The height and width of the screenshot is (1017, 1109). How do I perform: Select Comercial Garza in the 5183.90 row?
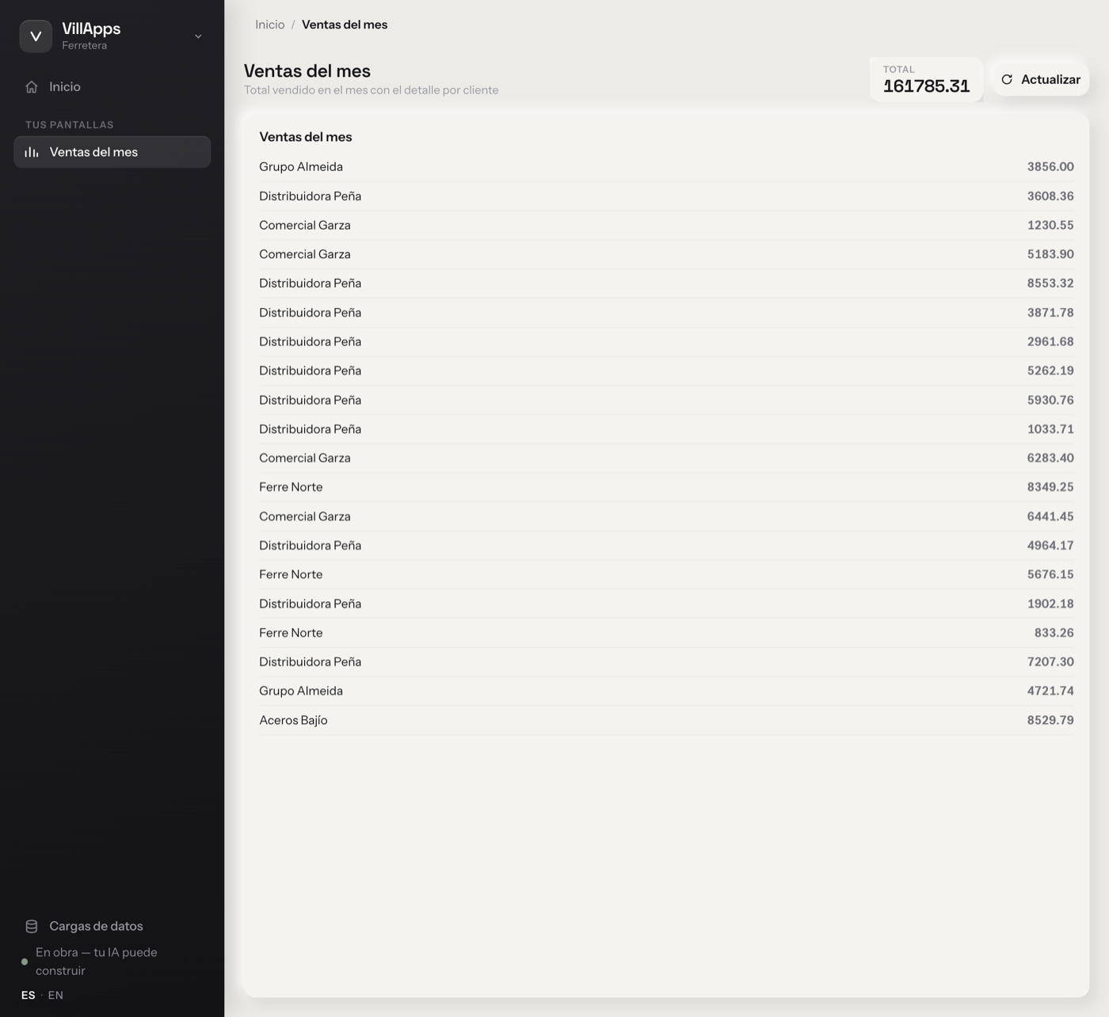305,254
